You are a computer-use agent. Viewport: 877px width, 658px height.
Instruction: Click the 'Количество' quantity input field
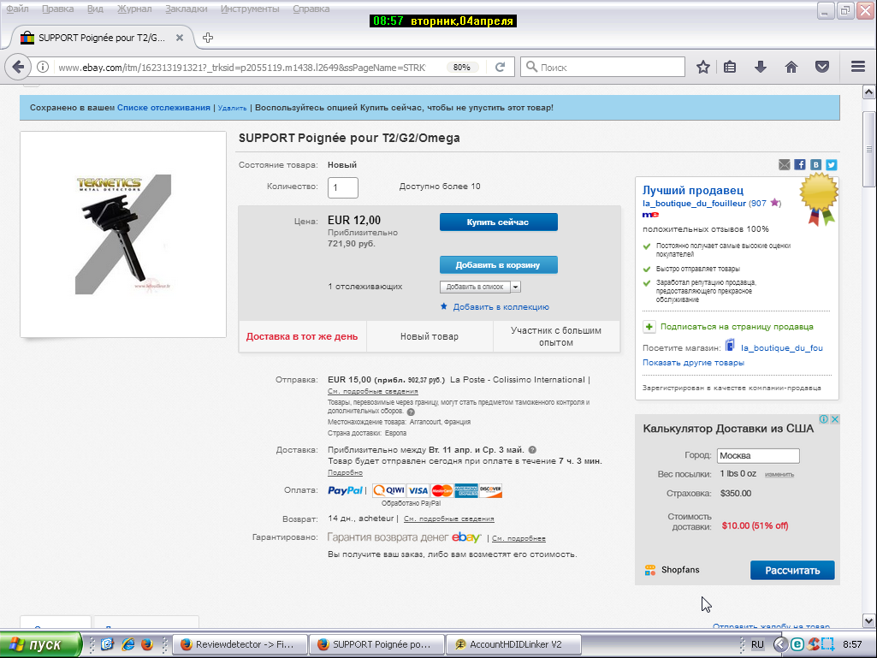343,187
